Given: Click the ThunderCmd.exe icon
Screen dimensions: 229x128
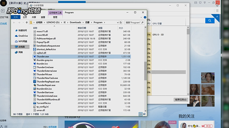Looking at the screenshot, I should (x=35, y=67).
